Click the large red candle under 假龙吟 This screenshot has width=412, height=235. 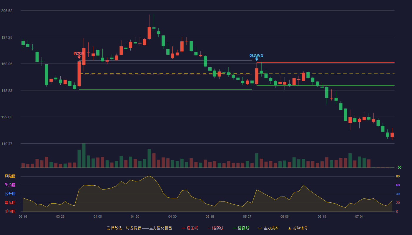point(79,74)
